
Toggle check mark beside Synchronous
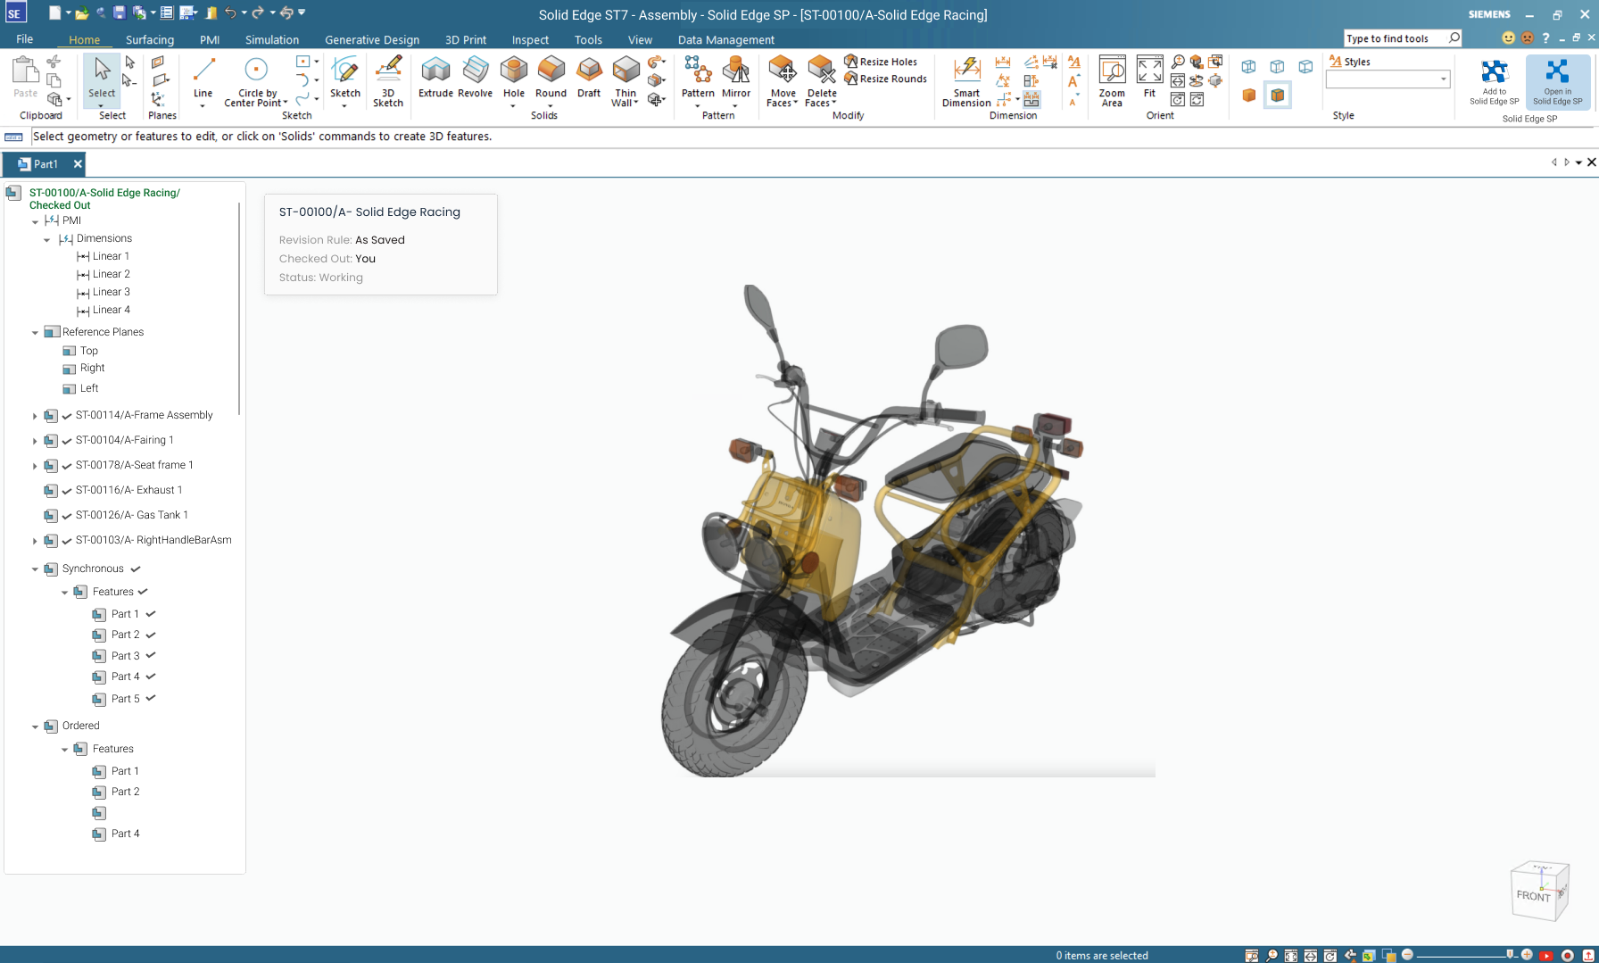136,569
